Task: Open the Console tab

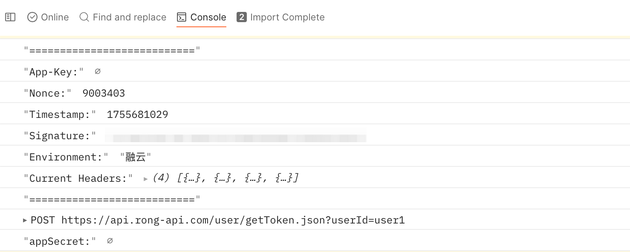Action: tap(202, 17)
